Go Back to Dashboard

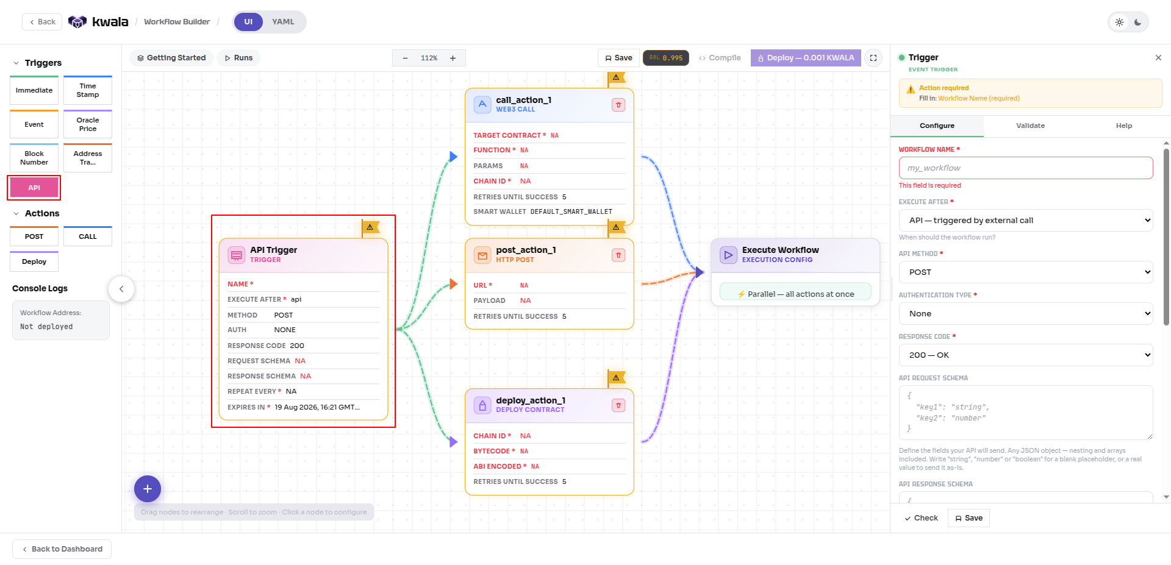[x=62, y=549]
